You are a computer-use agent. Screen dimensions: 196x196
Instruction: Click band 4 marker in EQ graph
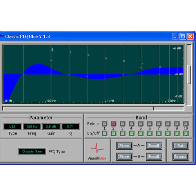87,76
